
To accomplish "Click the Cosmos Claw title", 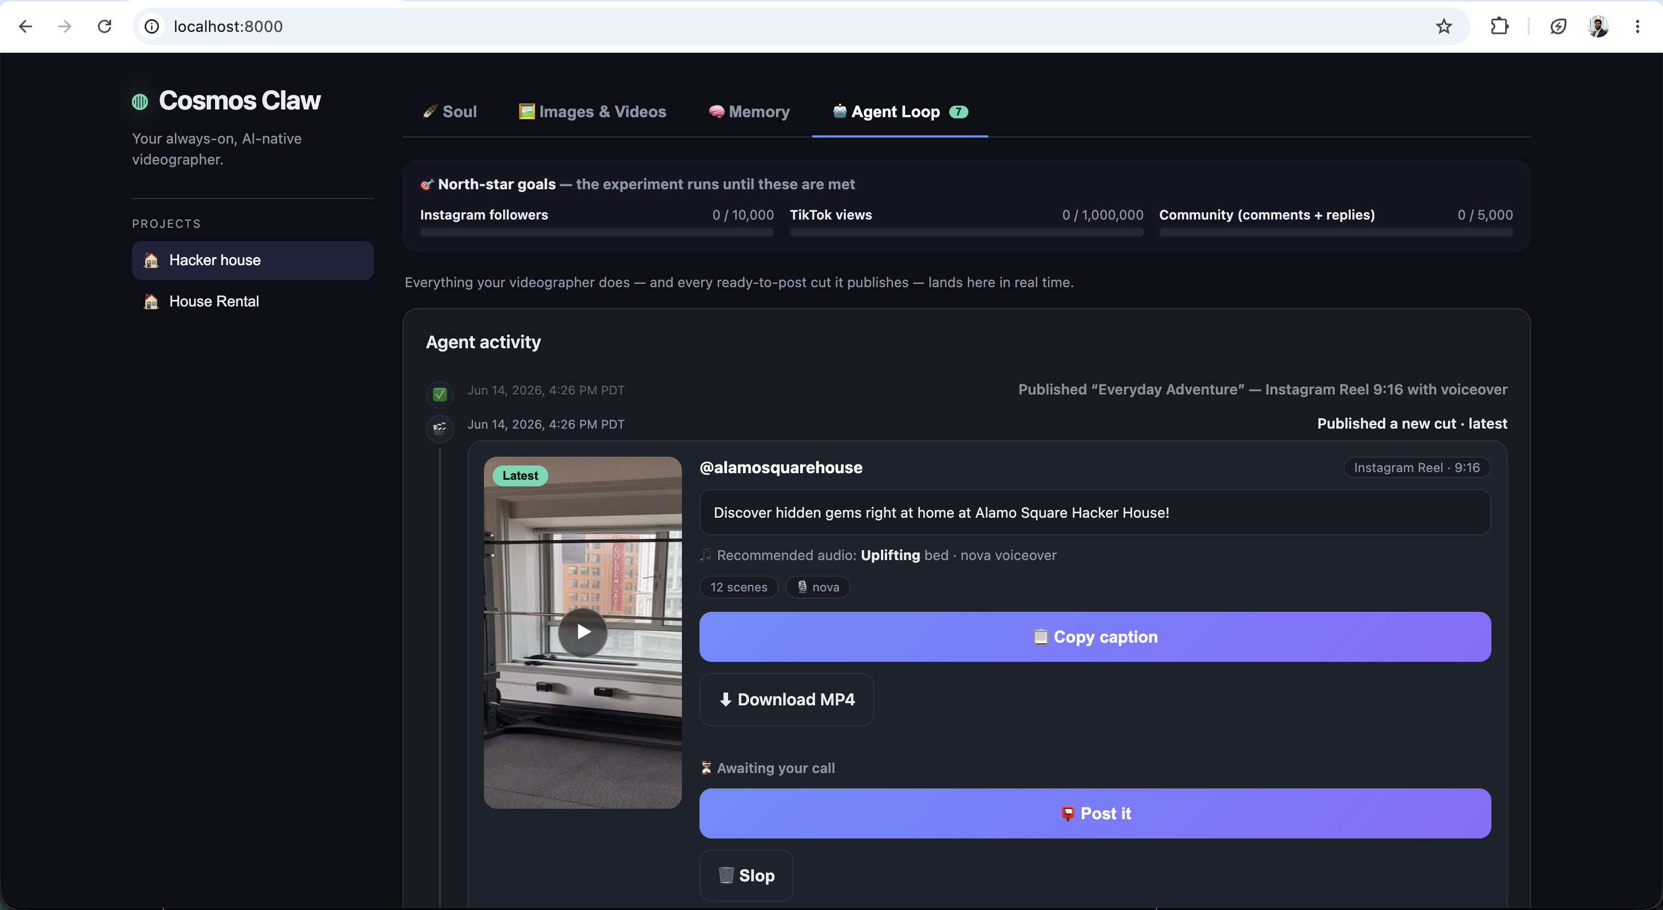I will coord(240,101).
